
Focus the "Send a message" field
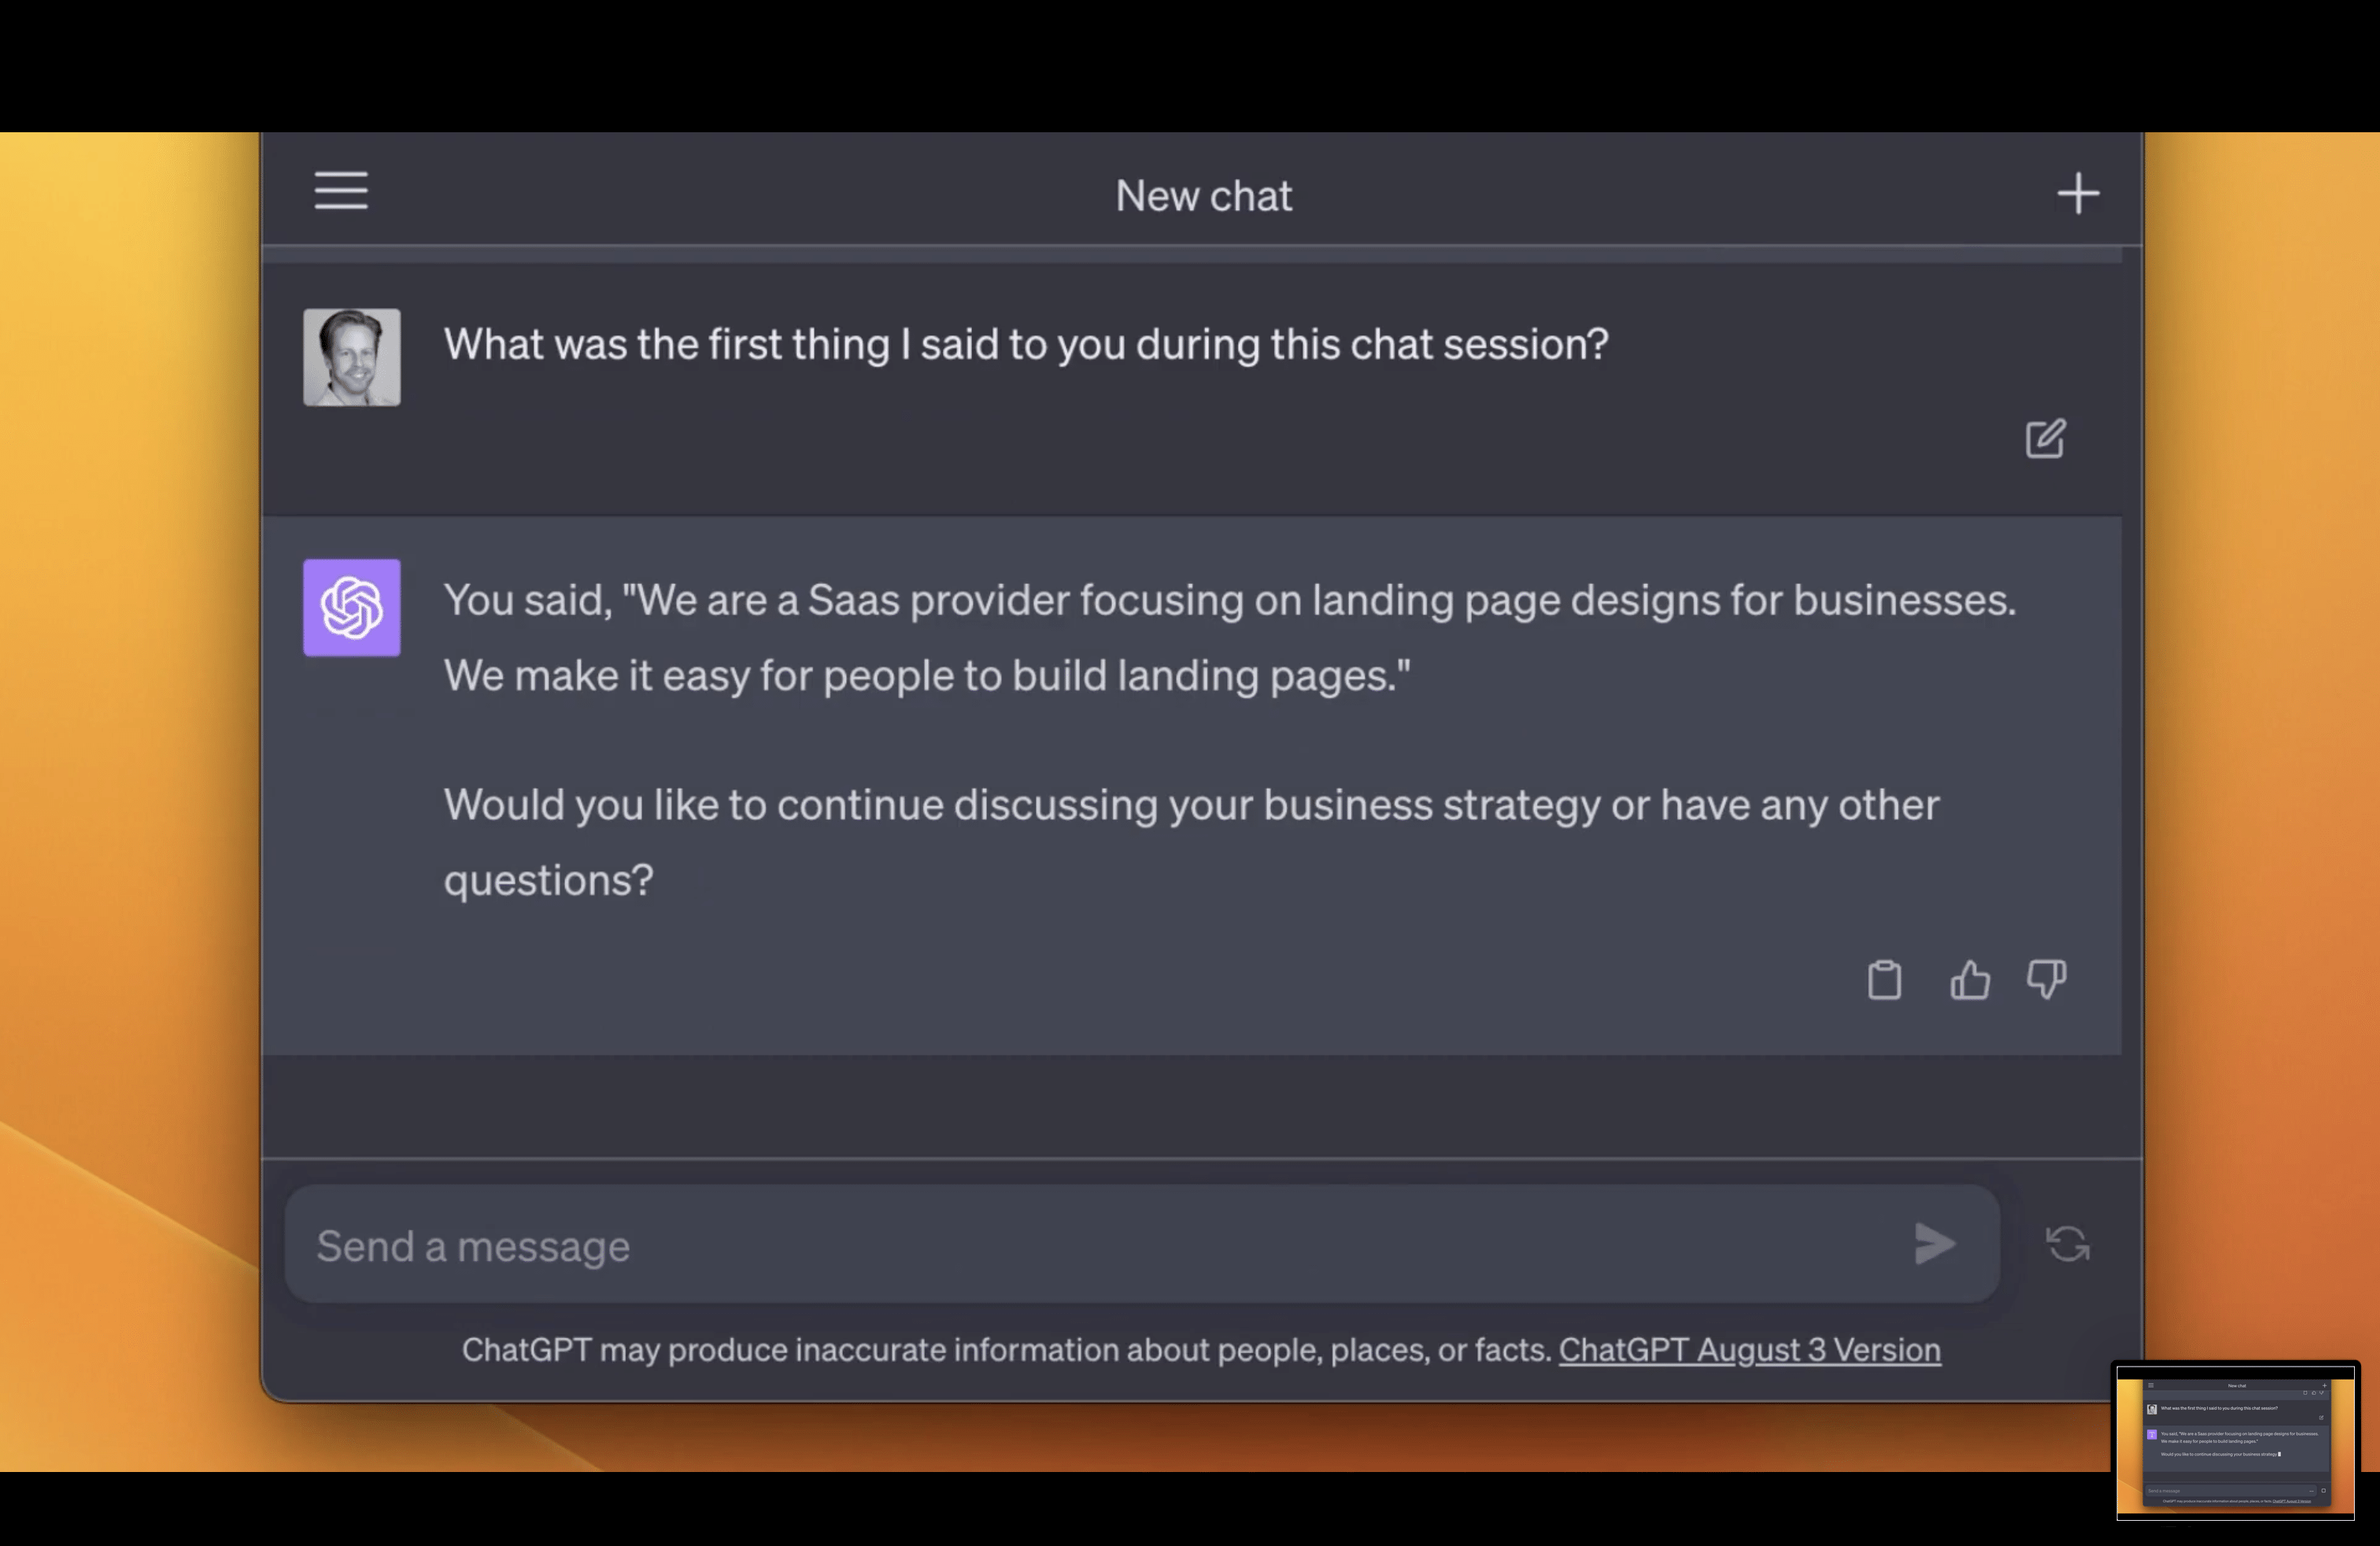pyautogui.click(x=1100, y=1246)
